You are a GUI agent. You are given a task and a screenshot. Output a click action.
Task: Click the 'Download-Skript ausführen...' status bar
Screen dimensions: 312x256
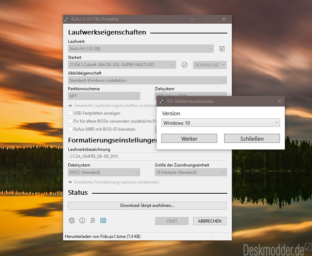[147, 205]
